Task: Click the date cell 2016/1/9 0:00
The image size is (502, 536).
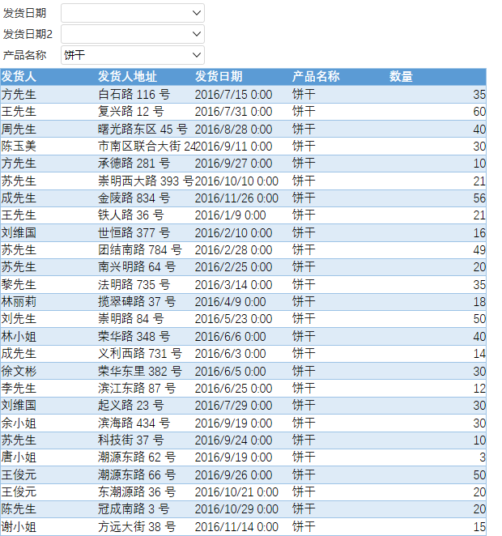Action: [x=231, y=215]
